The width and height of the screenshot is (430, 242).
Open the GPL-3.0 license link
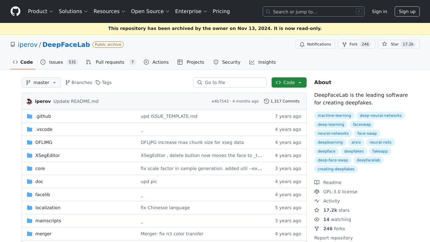[340, 192]
